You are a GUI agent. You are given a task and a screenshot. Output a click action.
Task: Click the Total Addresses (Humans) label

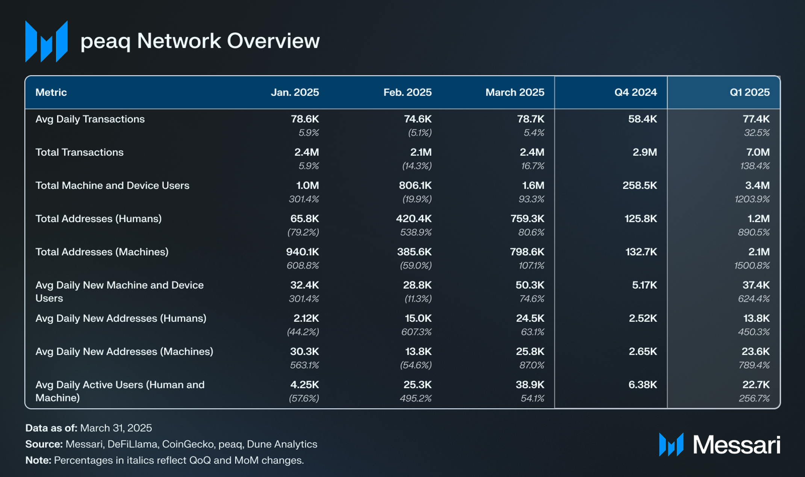point(98,219)
